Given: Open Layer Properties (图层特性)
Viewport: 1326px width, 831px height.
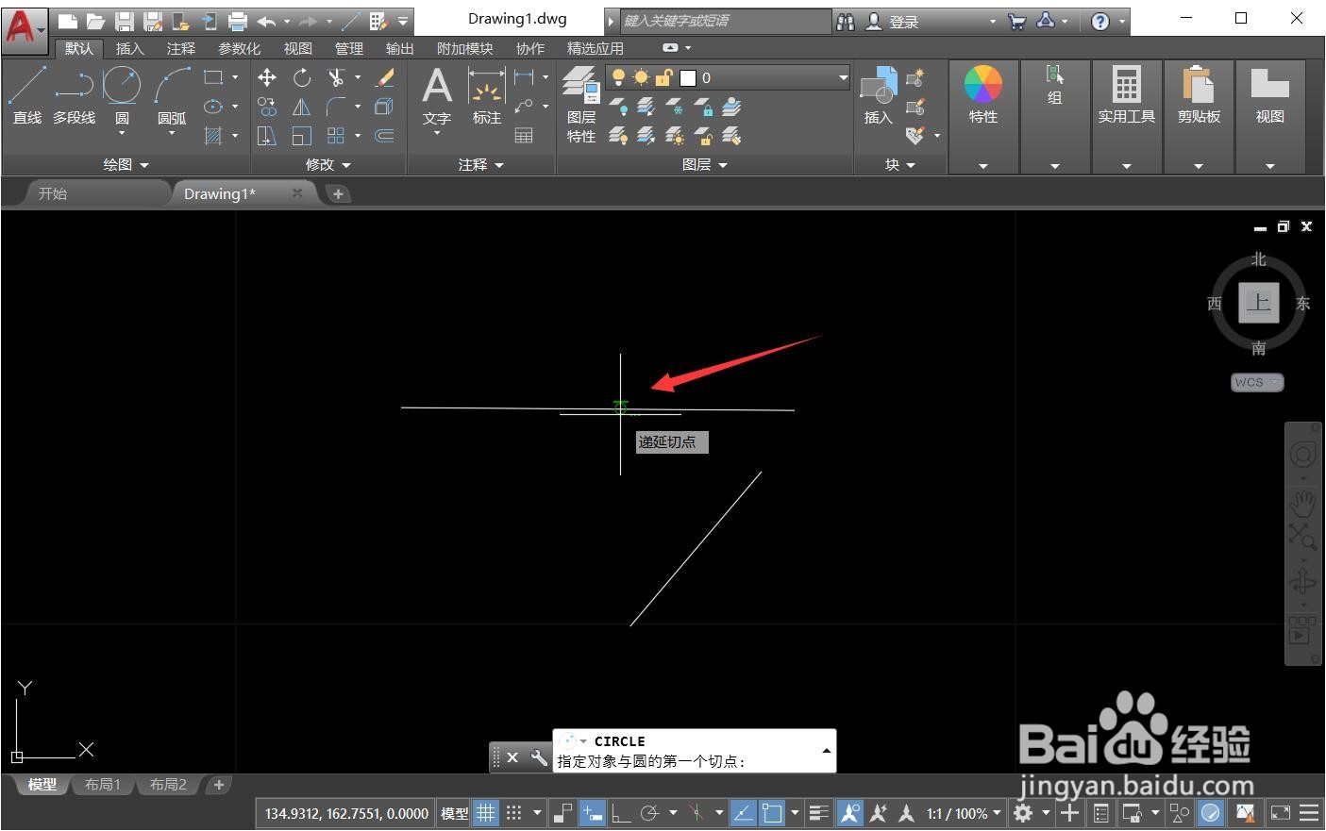Looking at the screenshot, I should pyautogui.click(x=581, y=104).
